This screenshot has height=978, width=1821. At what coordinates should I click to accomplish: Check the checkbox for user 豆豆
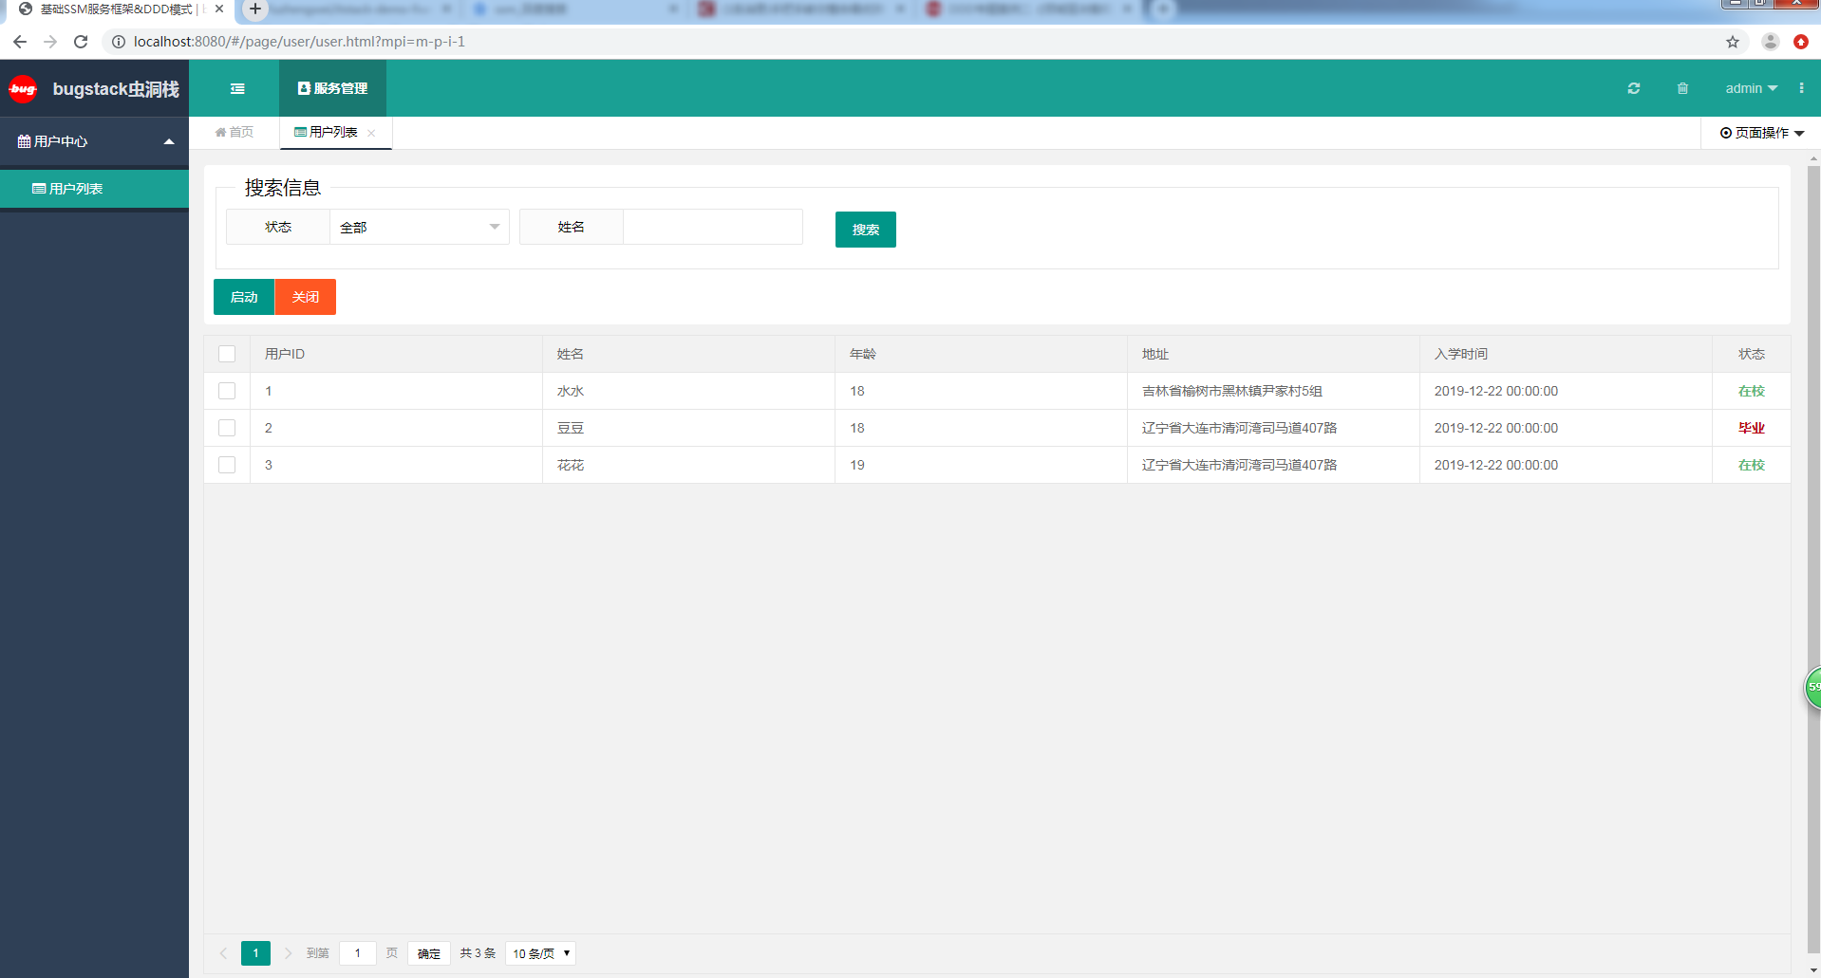pyautogui.click(x=227, y=428)
